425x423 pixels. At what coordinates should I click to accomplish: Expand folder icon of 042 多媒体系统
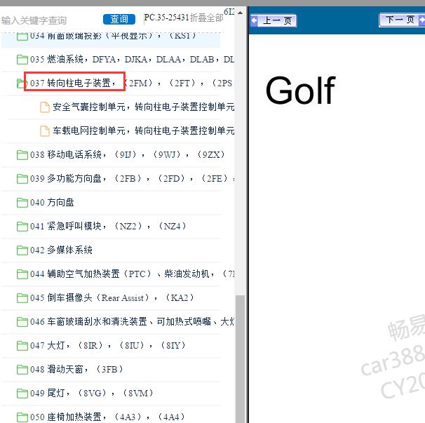[22, 250]
